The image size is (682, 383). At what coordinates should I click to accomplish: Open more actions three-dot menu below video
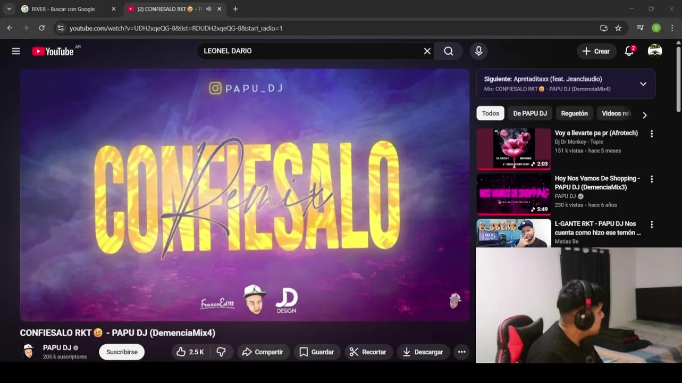click(461, 352)
